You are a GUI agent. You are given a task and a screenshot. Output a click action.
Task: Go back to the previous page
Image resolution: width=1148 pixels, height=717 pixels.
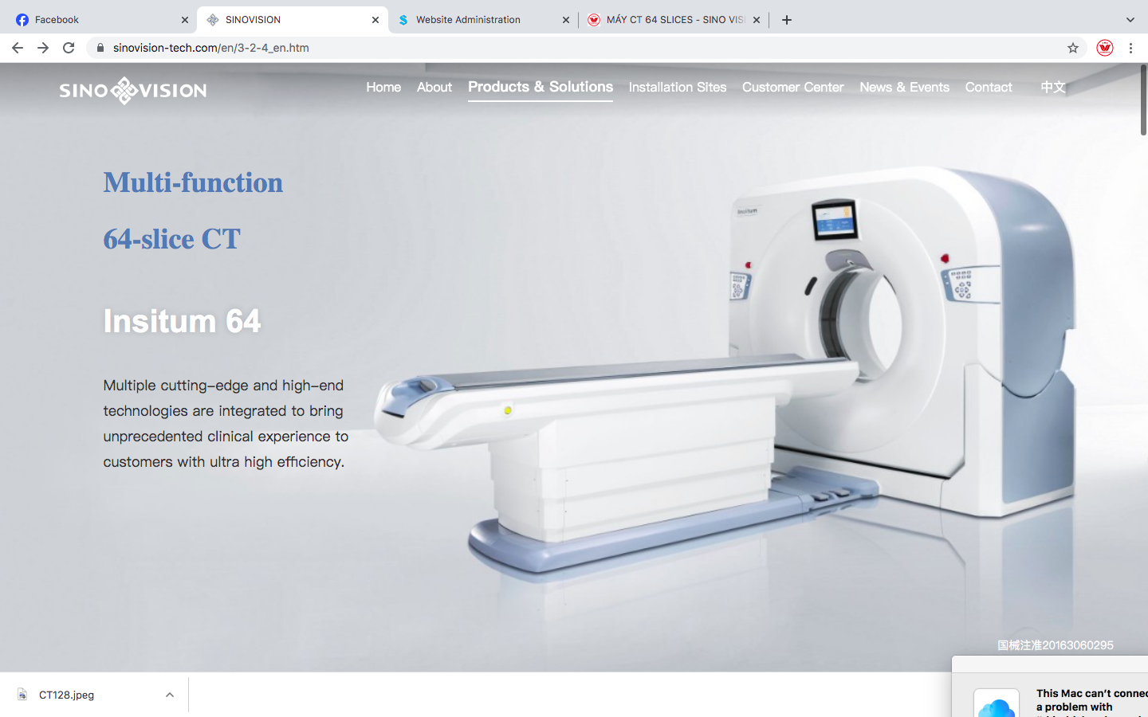click(18, 48)
